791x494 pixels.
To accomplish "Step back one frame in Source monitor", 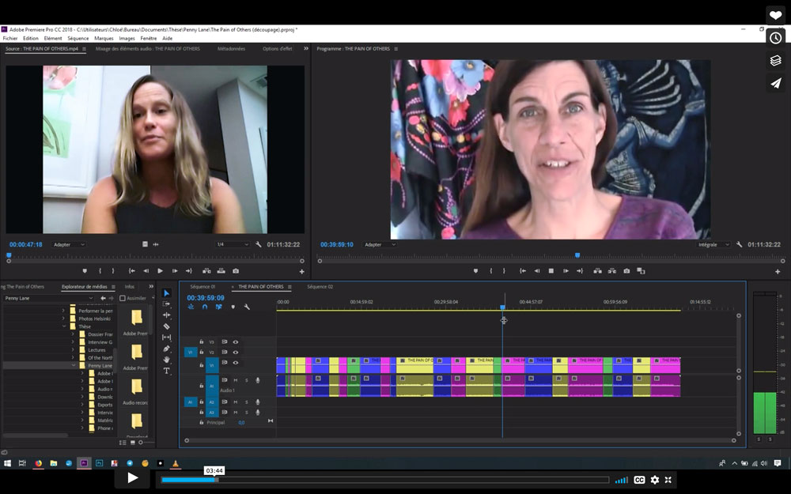I will coord(146,271).
